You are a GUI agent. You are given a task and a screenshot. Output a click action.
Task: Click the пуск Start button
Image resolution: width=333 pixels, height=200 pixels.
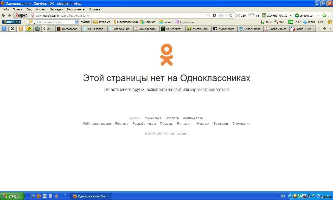point(12,196)
